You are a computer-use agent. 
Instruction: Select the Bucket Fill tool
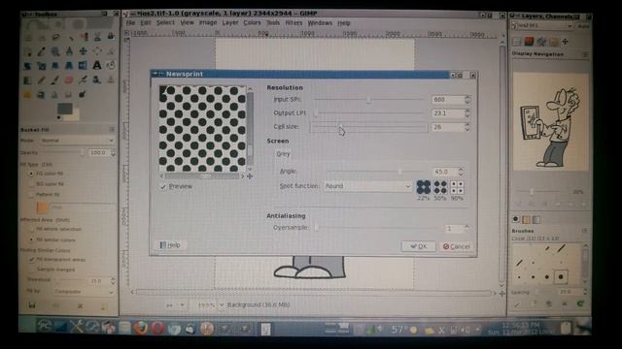click(x=111, y=66)
